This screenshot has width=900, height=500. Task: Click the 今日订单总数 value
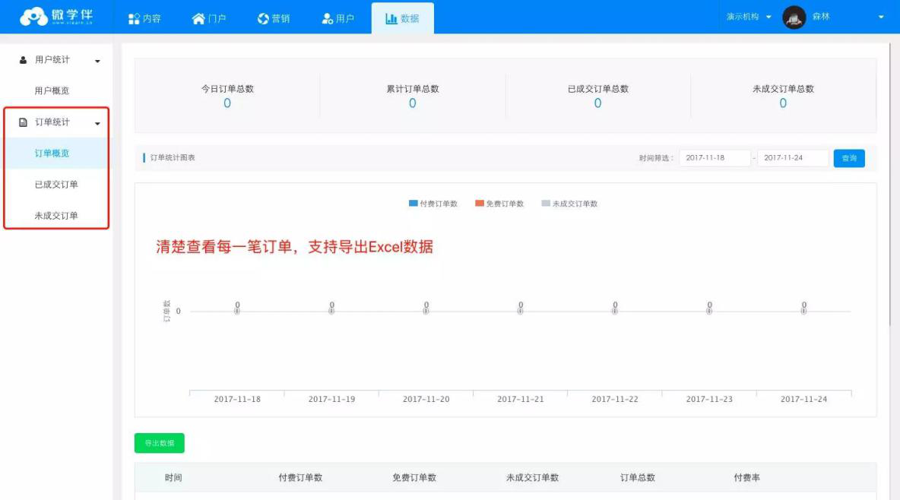pos(227,103)
